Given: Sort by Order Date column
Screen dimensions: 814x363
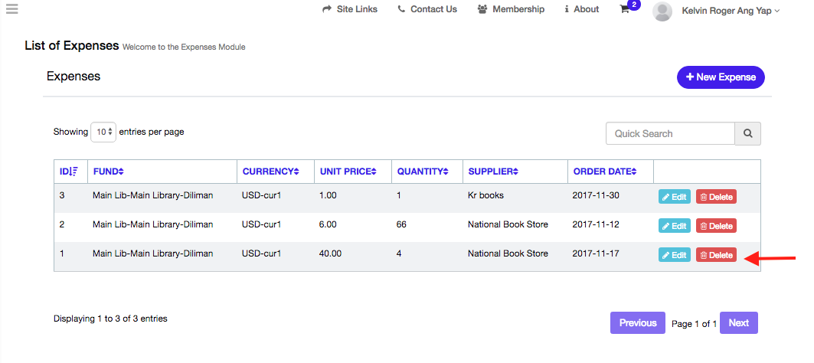Looking at the screenshot, I should click(x=604, y=172).
